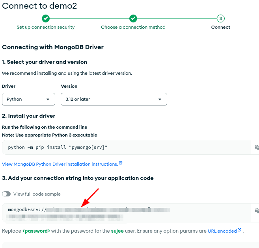Click the step 3 Connect circle
Screen dimensions: 259x248
point(220,19)
